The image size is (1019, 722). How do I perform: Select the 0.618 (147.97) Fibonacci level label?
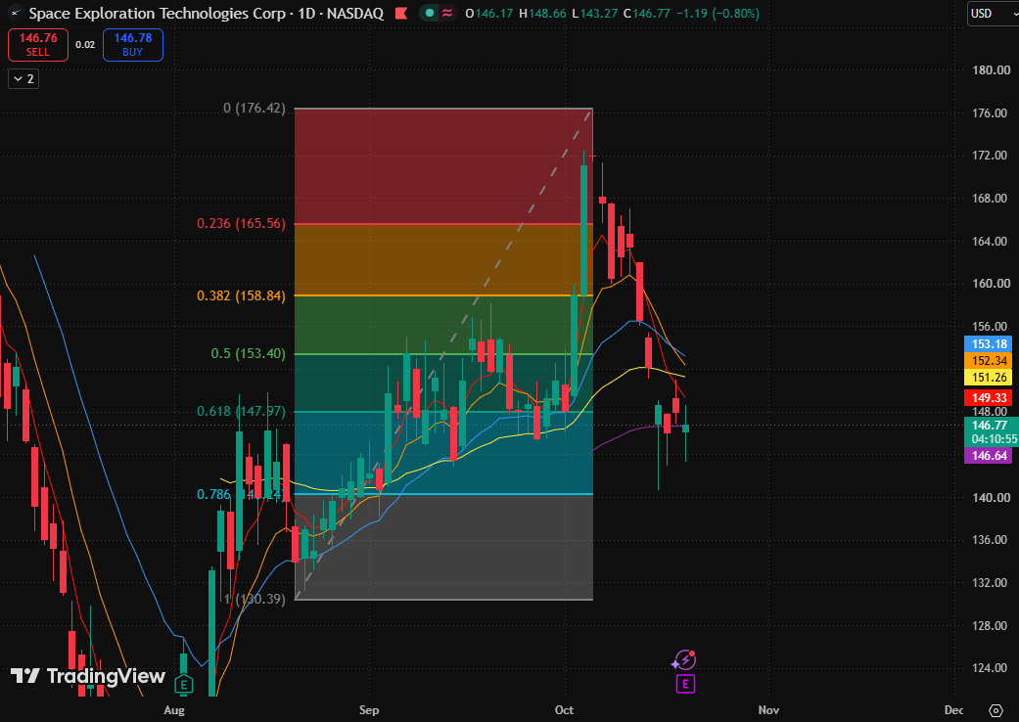tap(241, 411)
